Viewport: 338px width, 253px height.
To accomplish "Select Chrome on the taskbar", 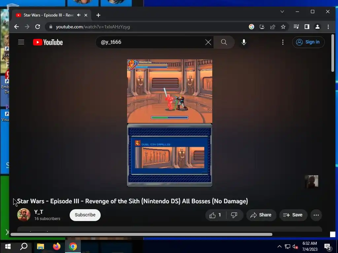I will point(73,246).
